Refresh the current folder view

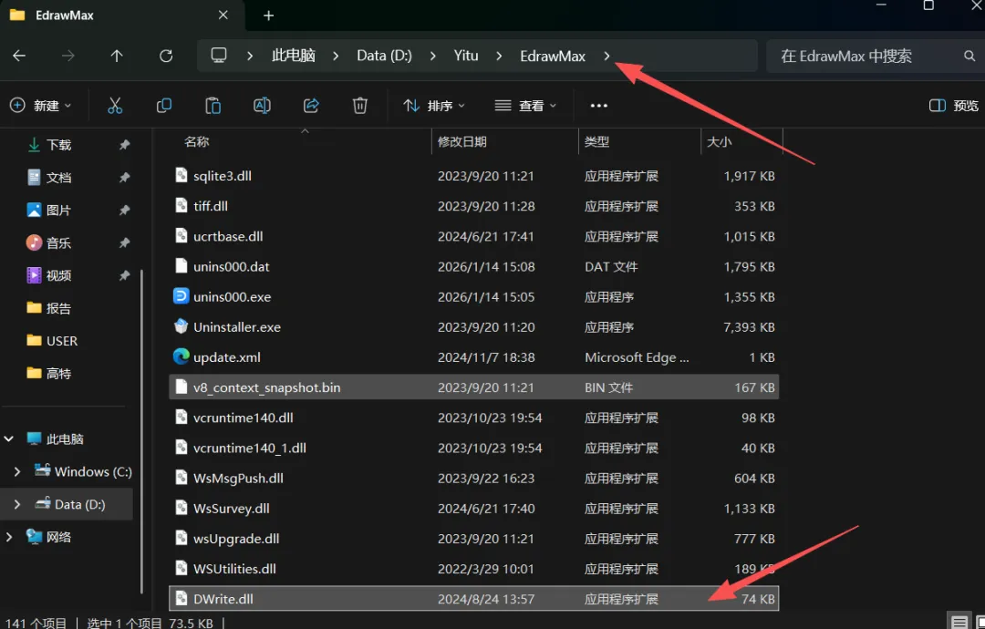tap(166, 56)
